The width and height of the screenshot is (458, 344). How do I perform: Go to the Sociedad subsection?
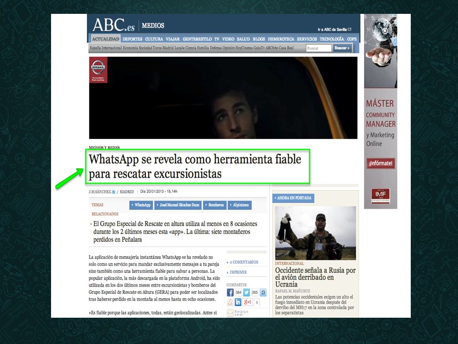pos(146,48)
